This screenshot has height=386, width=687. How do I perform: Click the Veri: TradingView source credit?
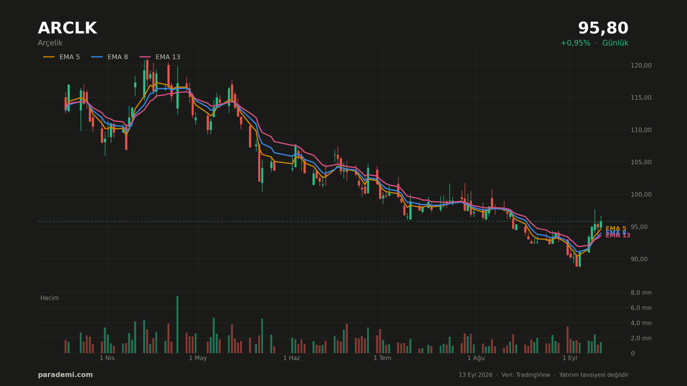click(526, 375)
